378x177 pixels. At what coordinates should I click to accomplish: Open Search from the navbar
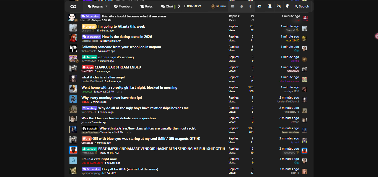tap(302, 6)
